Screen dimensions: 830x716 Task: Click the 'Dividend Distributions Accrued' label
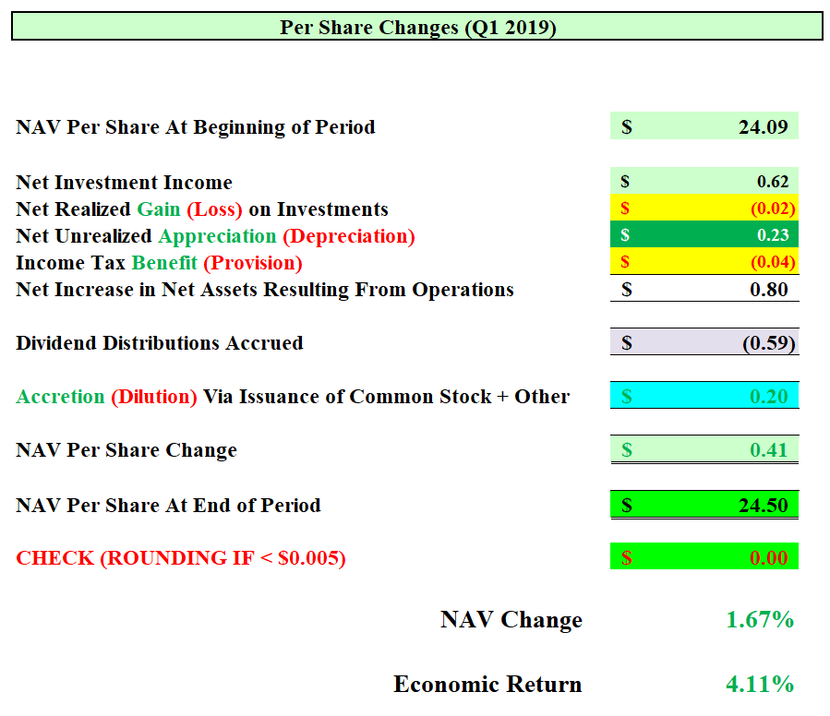point(160,343)
